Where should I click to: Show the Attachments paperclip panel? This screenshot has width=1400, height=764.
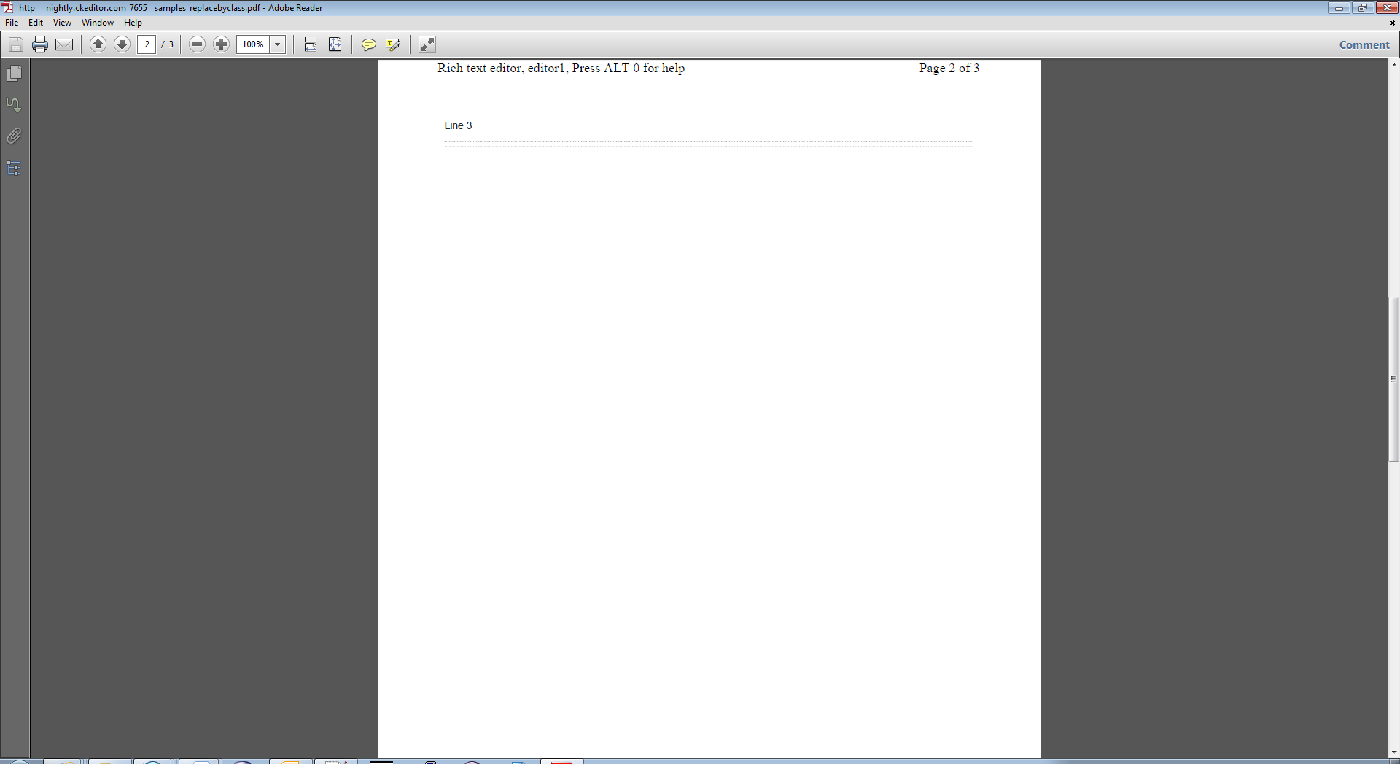14,136
